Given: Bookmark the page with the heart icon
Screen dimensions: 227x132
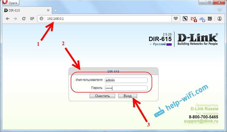Looking at the screenshot, I should point(176,18).
